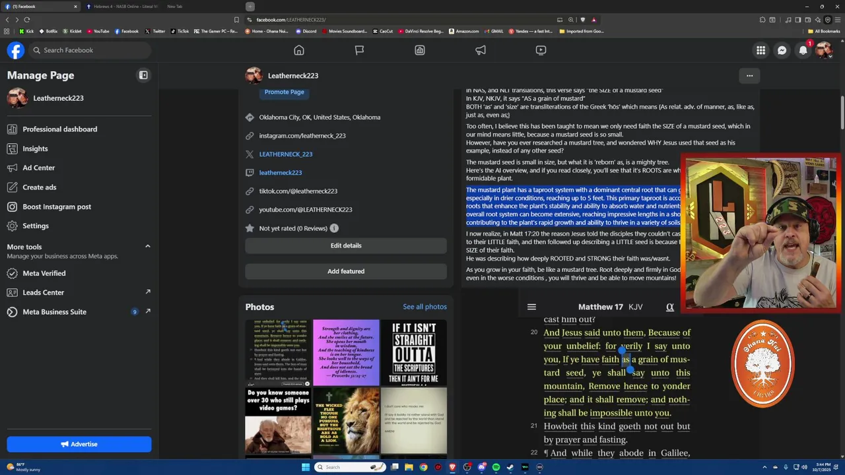Image resolution: width=845 pixels, height=475 pixels.
Task: Click the Advertise button
Action: pyautogui.click(x=79, y=444)
